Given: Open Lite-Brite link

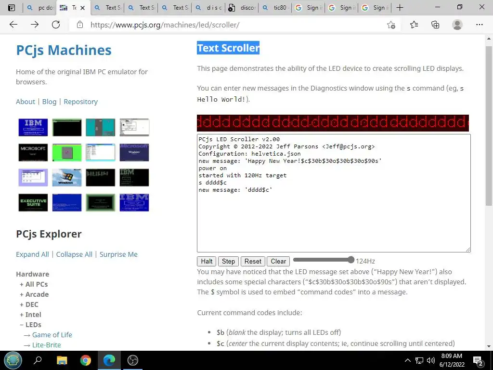Looking at the screenshot, I should click(x=47, y=345).
